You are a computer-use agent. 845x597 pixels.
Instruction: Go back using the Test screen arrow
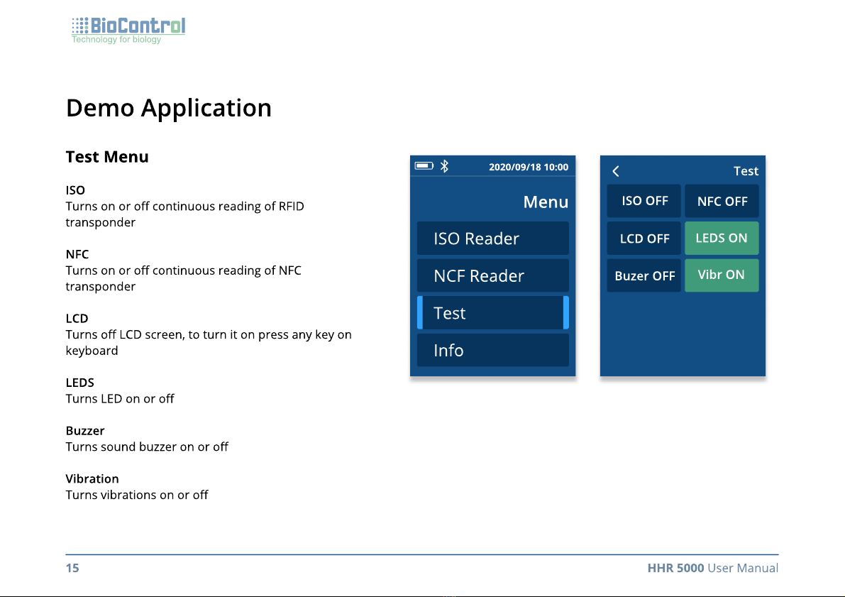616,171
